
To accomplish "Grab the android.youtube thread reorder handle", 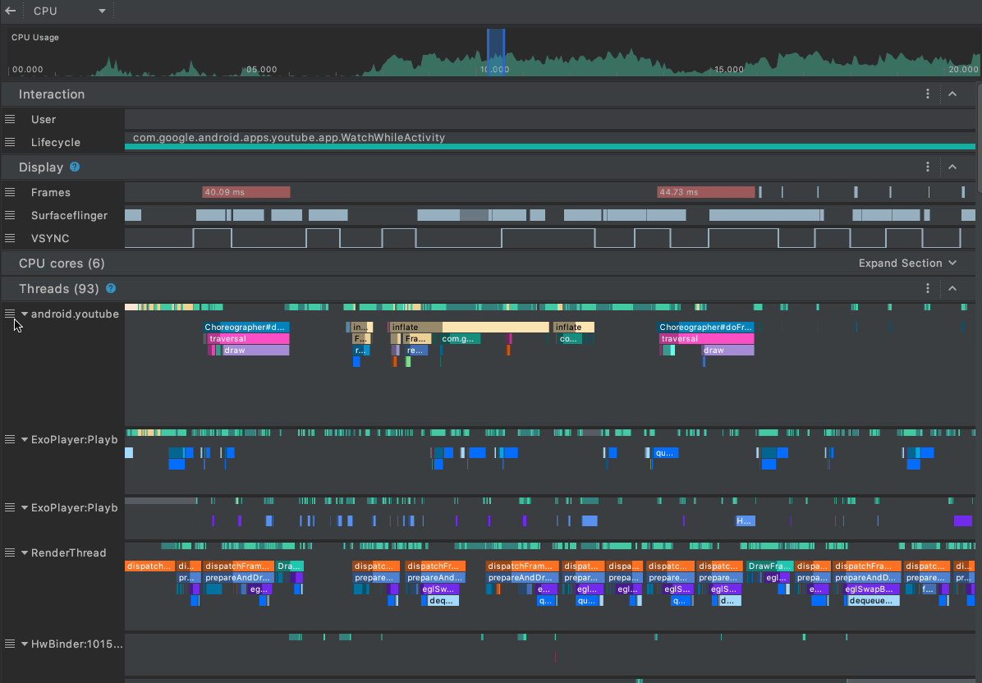I will [x=9, y=314].
